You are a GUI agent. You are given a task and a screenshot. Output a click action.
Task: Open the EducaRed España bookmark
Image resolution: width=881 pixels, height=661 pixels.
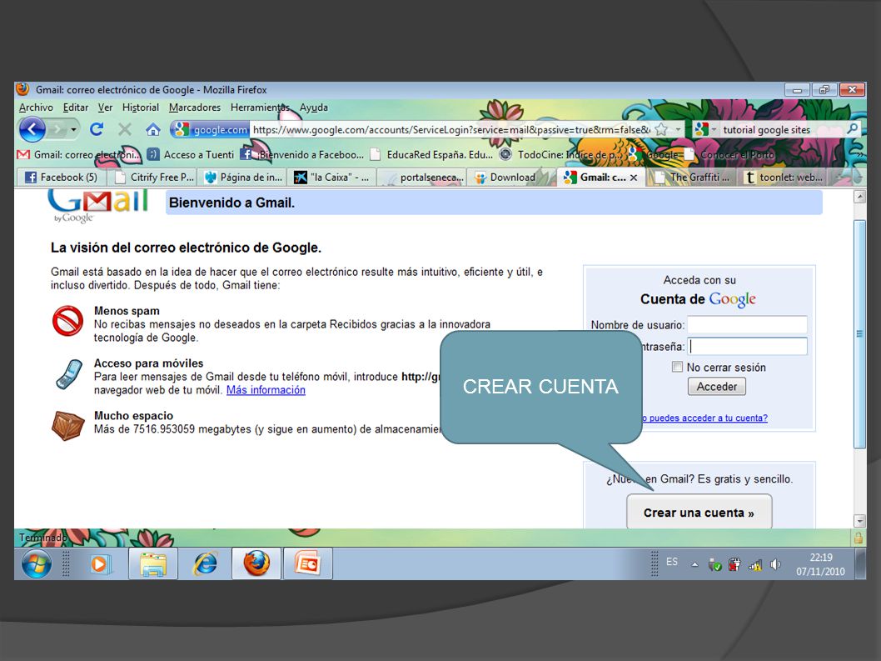[x=431, y=154]
